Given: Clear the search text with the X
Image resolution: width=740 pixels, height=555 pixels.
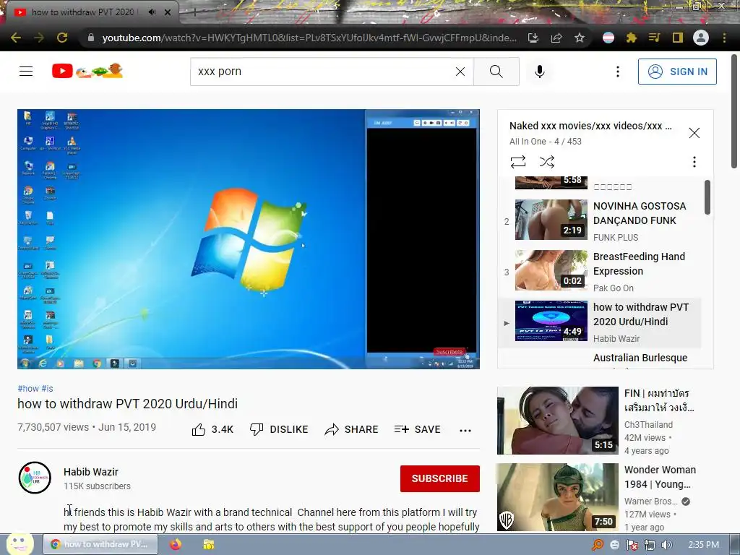Looking at the screenshot, I should tap(460, 72).
